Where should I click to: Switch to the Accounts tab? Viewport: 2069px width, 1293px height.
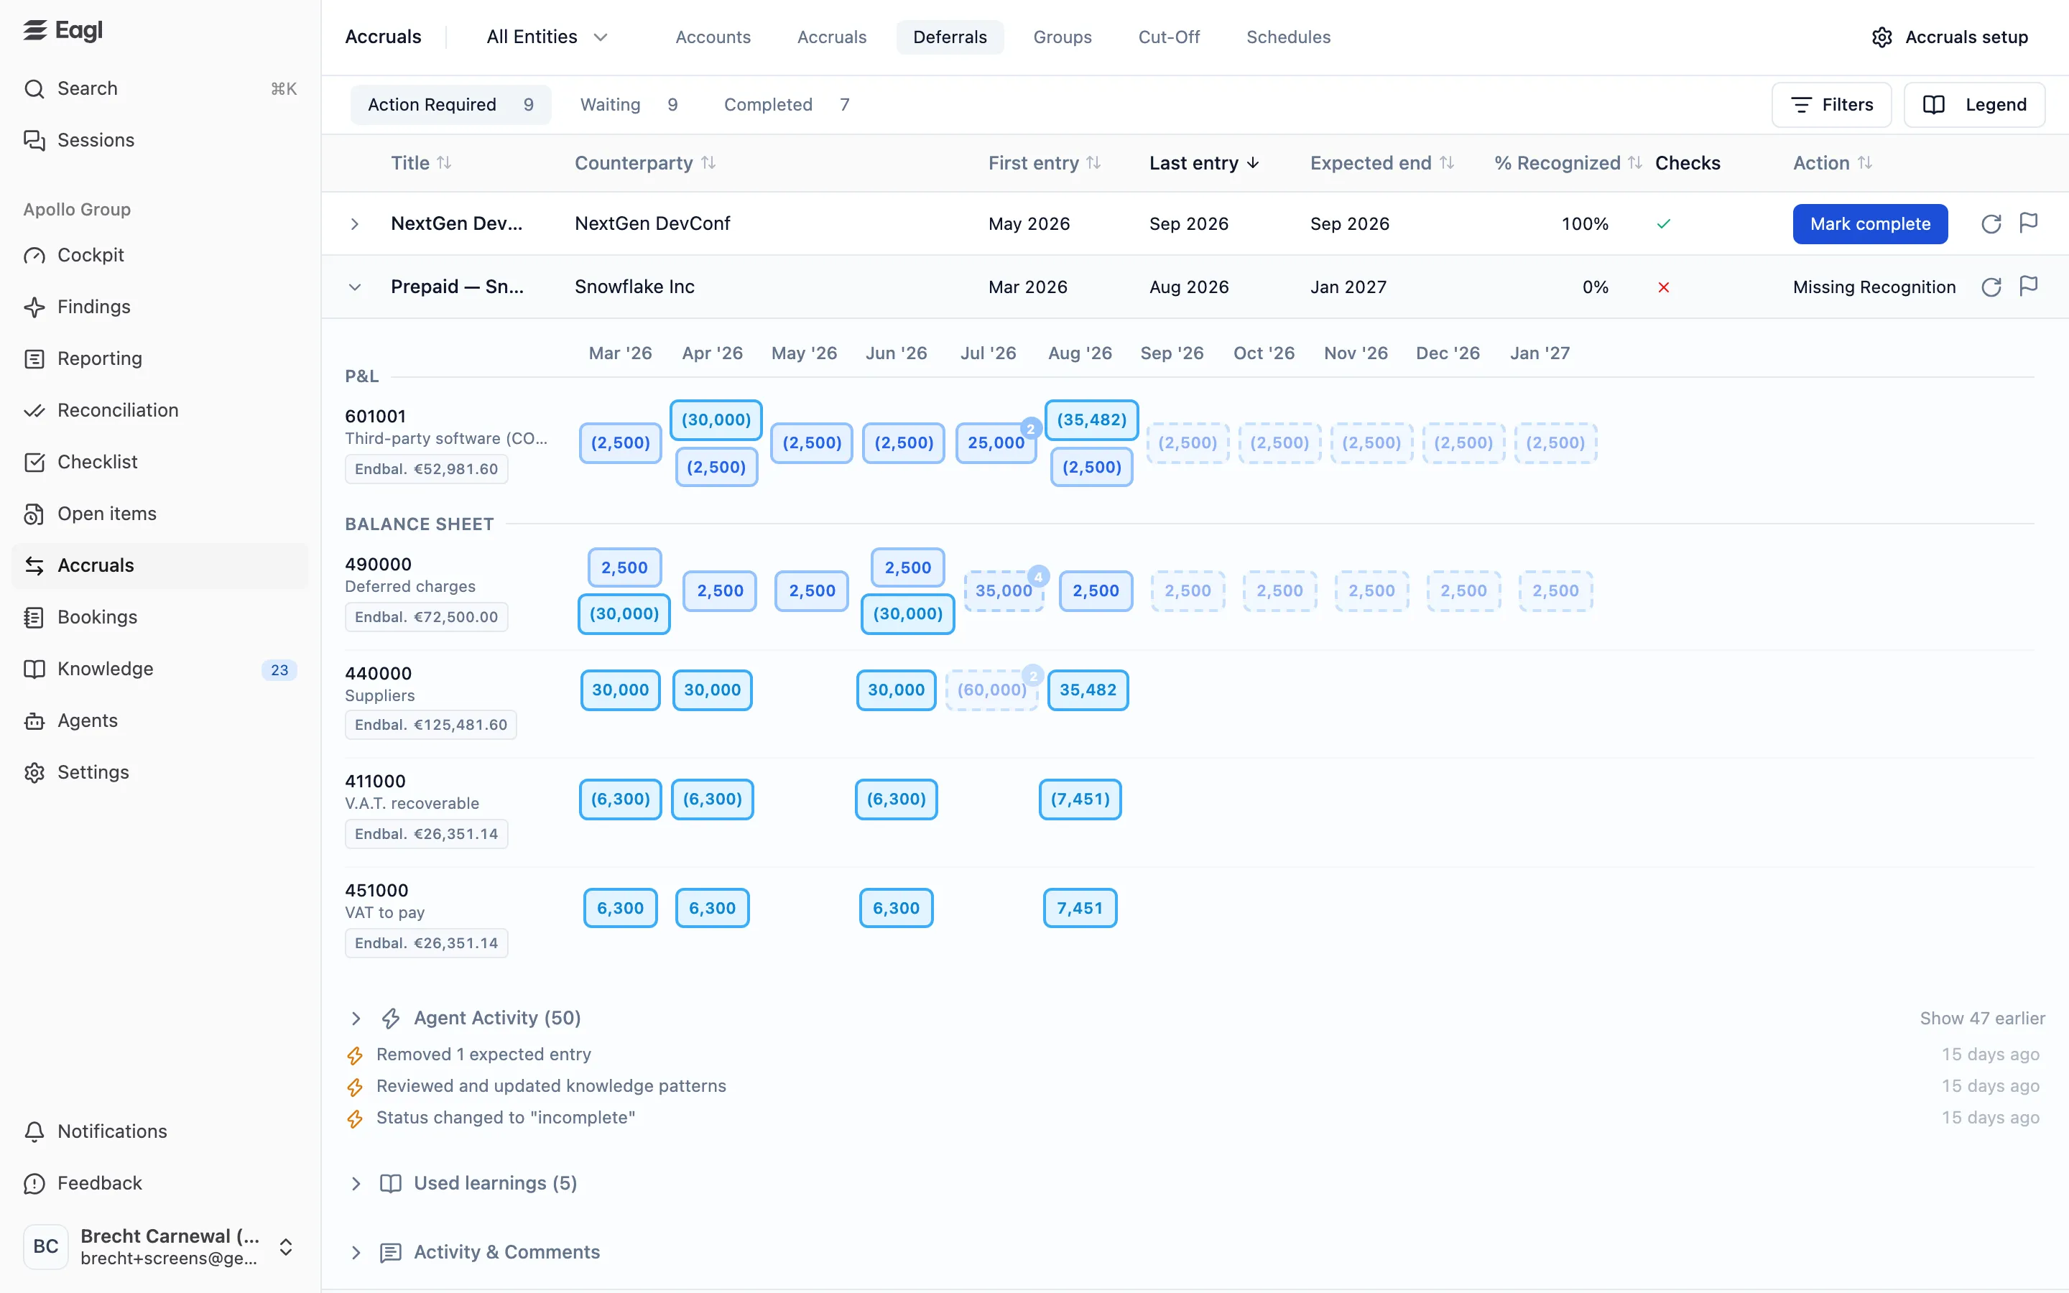tap(713, 37)
